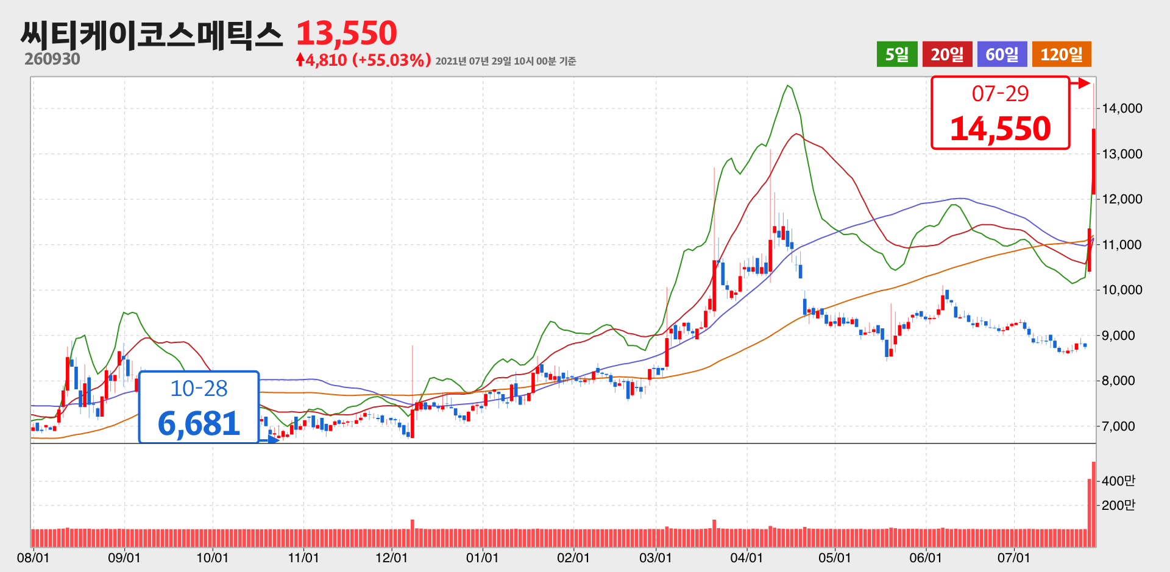
Task: Click the purple 60일 moving average legend
Action: coord(1002,54)
